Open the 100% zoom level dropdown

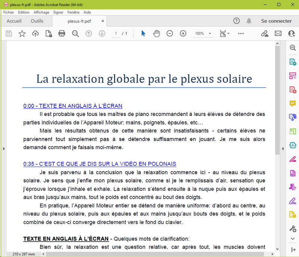(203, 34)
